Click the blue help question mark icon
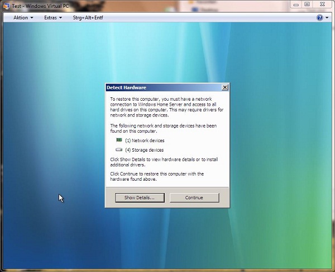This screenshot has width=335, height=272. (x=319, y=17)
